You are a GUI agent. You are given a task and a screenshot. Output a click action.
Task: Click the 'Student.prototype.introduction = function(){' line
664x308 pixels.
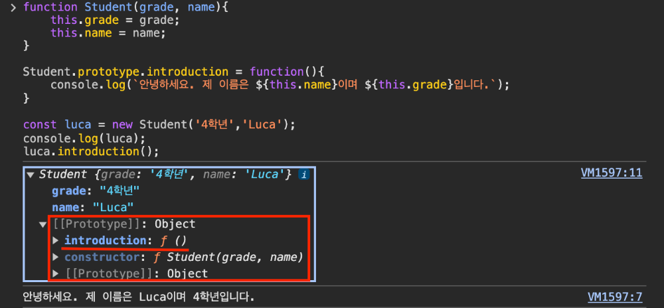[173, 72]
